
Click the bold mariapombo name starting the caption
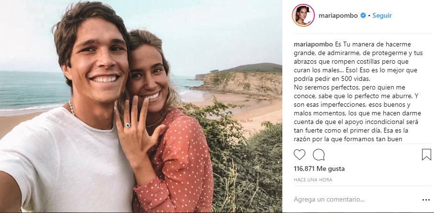click(x=313, y=45)
